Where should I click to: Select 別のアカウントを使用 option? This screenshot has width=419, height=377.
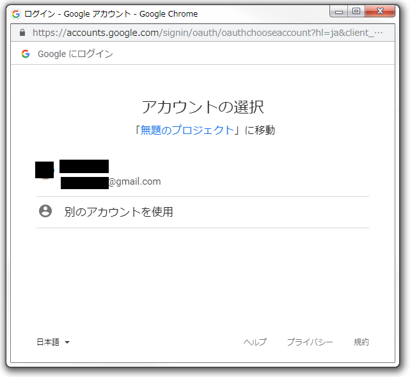[x=203, y=212]
